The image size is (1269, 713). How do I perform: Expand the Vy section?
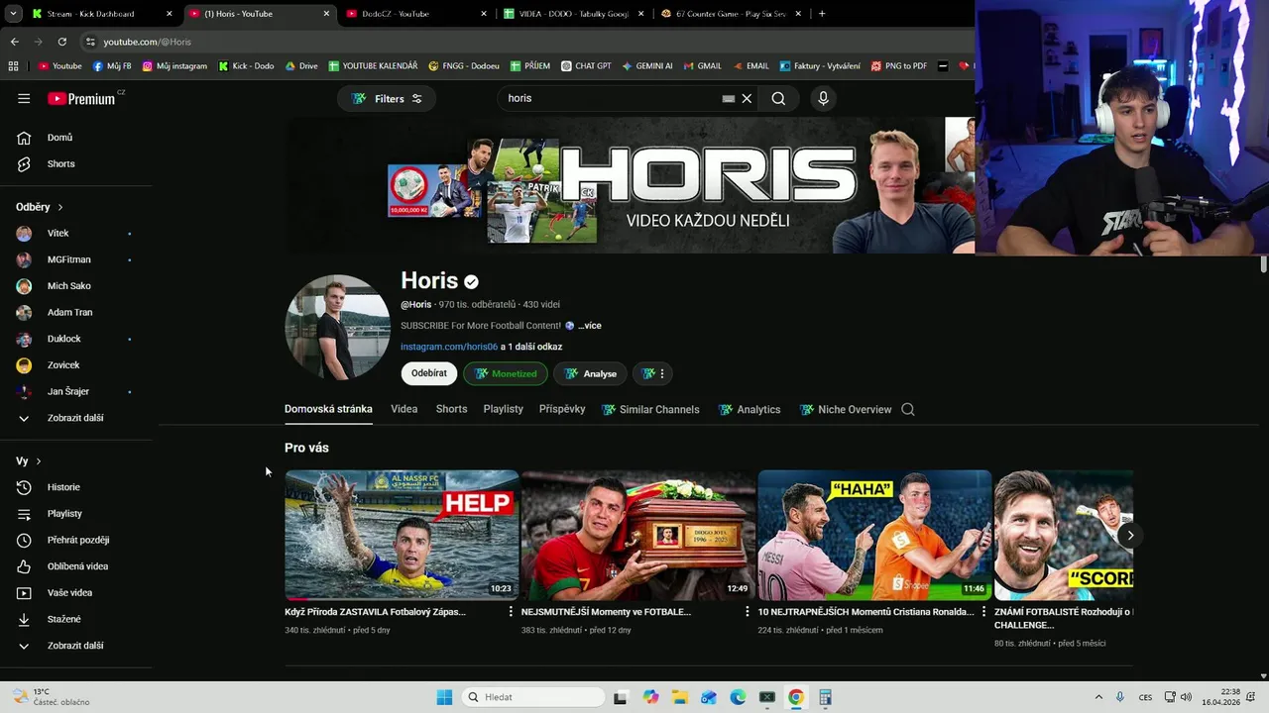[29, 461]
